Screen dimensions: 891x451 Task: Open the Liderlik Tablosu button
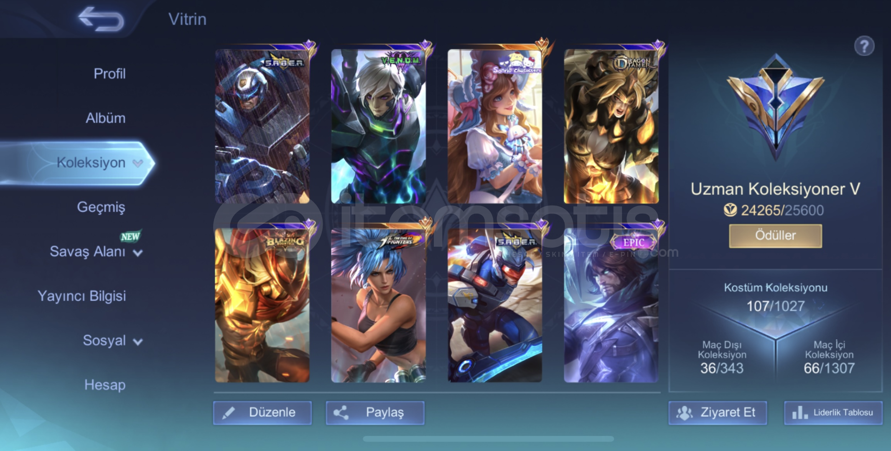[x=833, y=413]
